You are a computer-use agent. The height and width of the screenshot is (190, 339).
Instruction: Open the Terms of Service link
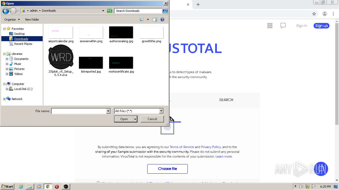pos(182,147)
